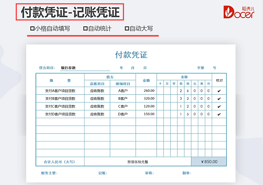Click the 摘要 column header
Screen dimensions: 263x185
pos(60,80)
